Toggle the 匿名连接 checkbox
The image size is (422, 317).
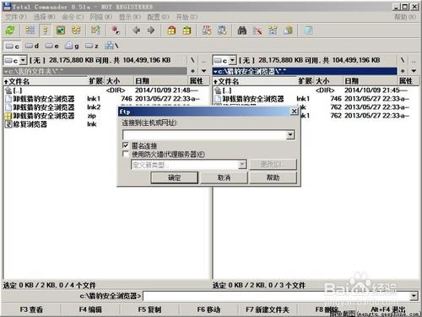(126, 145)
